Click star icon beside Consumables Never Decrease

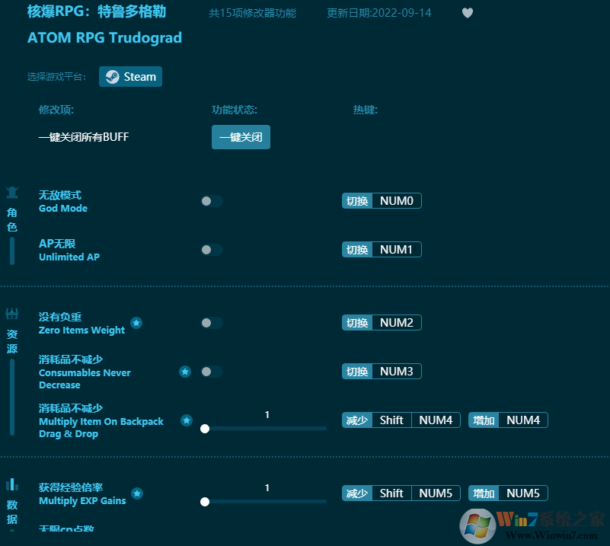185,372
